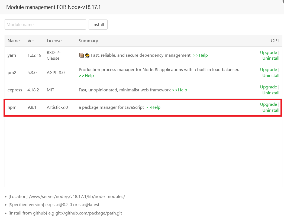Click the pm2 'Production process manager' summary text
284x224 pixels.
pyautogui.click(x=159, y=70)
